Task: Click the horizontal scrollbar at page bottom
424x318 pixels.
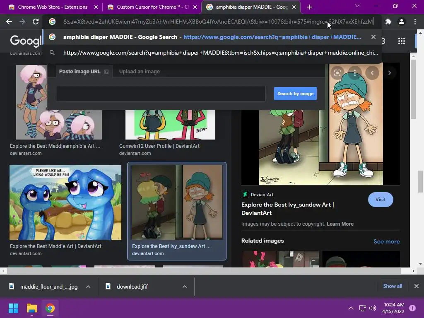Action: tap(204, 271)
